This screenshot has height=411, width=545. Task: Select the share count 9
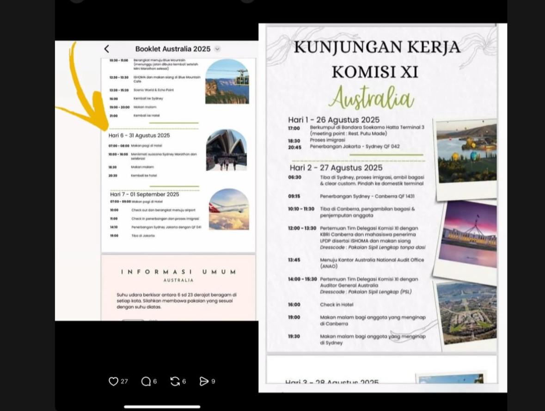[x=214, y=381]
